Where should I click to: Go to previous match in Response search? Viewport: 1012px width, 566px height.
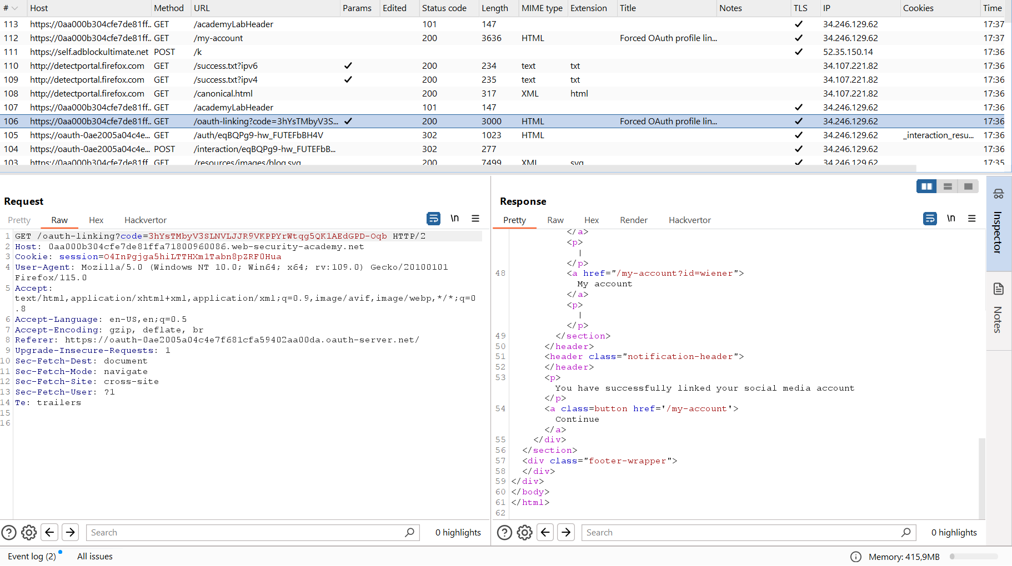545,533
